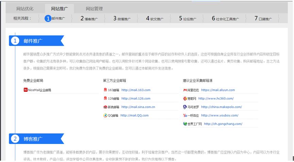This screenshot has height=162, width=294.
Task: Visit the http://mail.QQ.com link
Action: click(135, 115)
